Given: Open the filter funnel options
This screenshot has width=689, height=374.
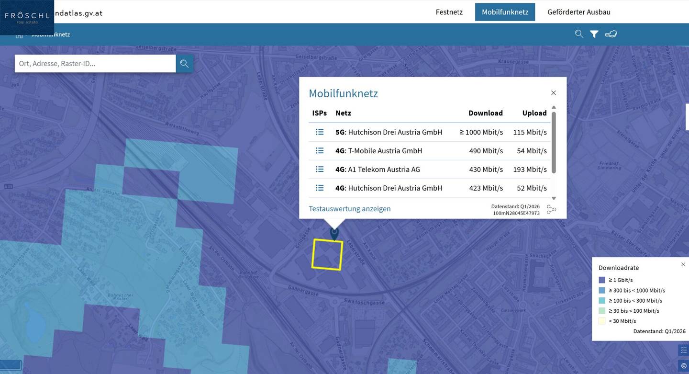Looking at the screenshot, I should (x=594, y=34).
